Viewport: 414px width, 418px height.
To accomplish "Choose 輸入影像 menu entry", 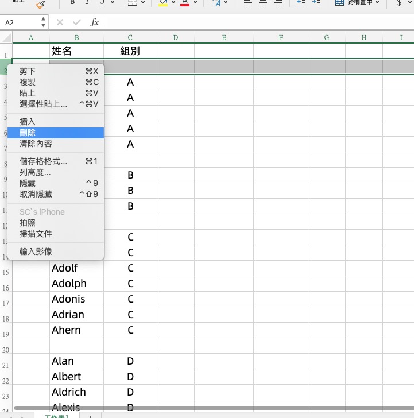I will (x=56, y=251).
